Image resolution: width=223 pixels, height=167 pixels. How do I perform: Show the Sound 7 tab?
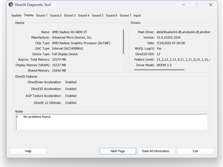[x=125, y=16]
